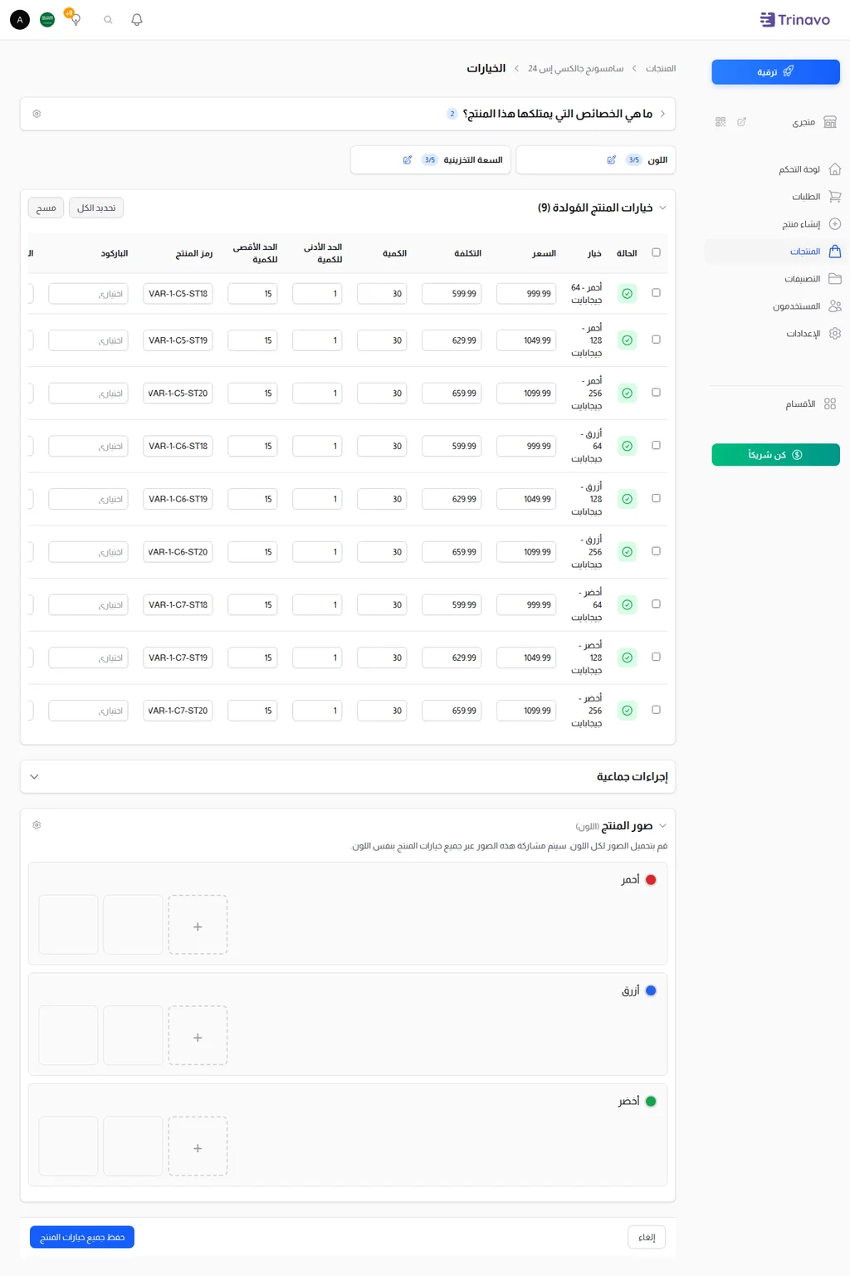Check the VAR-1-C7-ST18 row checkbox
850x1276 pixels.
tap(657, 604)
